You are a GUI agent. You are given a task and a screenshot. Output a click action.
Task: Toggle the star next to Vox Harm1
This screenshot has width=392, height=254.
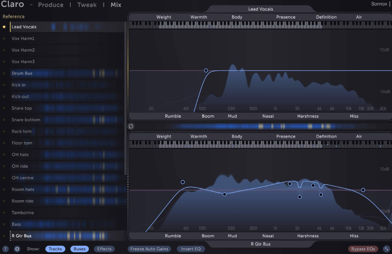(4, 39)
